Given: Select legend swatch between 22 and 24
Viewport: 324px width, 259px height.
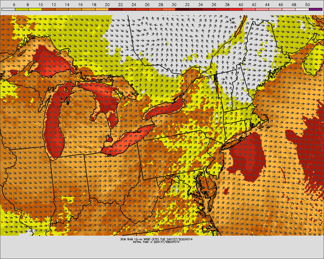Looking at the screenshot, I should [x=128, y=9].
